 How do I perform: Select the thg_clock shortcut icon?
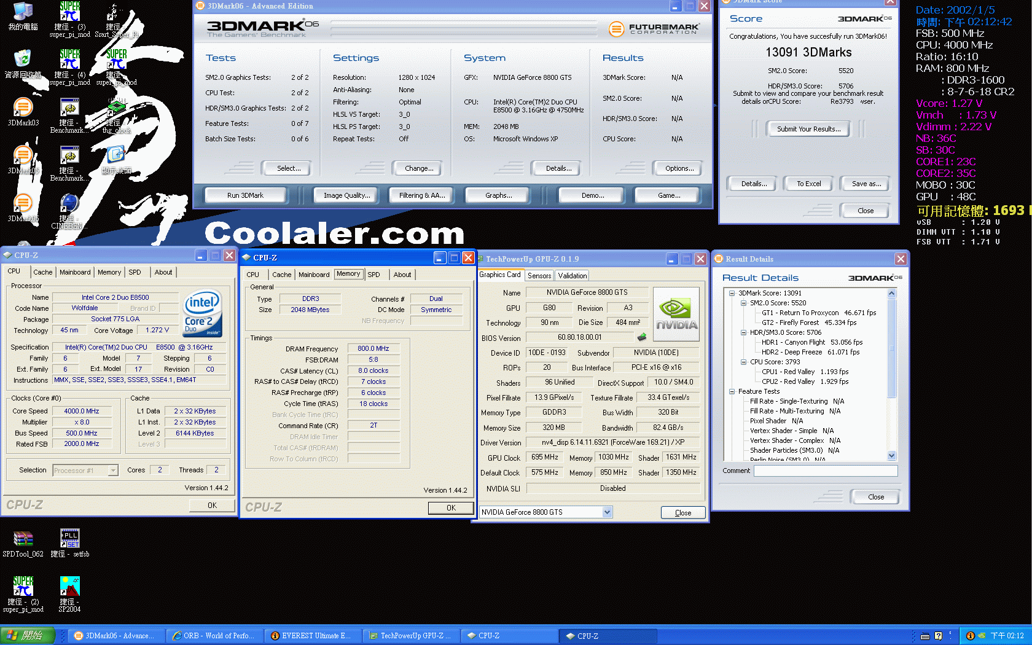tap(116, 115)
